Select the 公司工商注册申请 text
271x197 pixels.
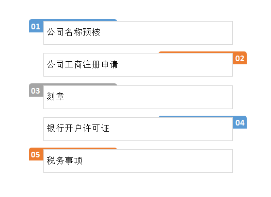82,64
